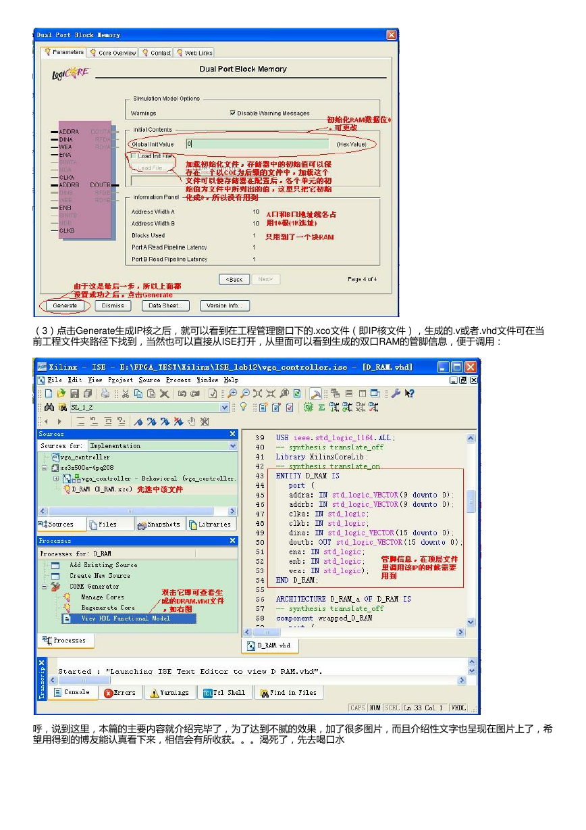This screenshot has height=830, width=586.
Task: Switch to the Snapshots tab
Action: click(159, 524)
